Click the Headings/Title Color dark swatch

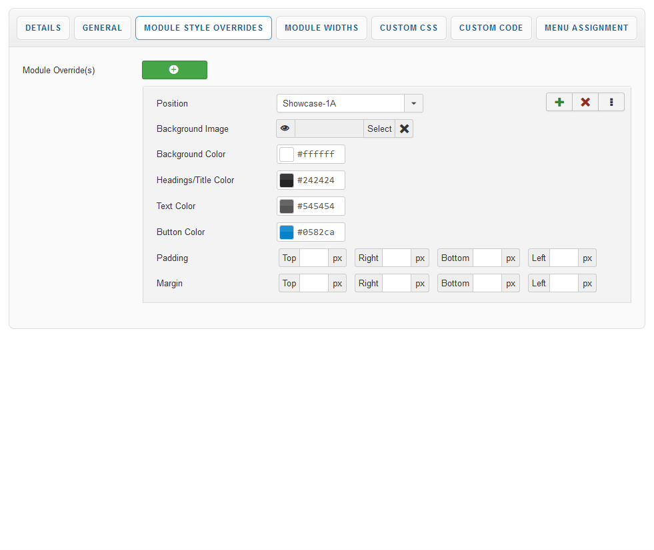[x=287, y=180]
